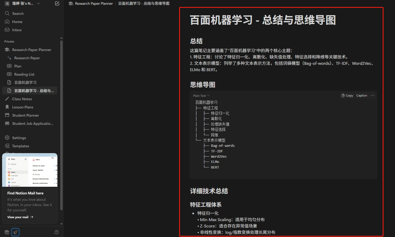Click the Word2Vec line in code block
This screenshot has height=237, width=395.
coord(219,157)
